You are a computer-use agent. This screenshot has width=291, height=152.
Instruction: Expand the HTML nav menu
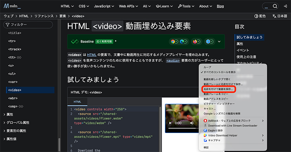[x=67, y=6]
